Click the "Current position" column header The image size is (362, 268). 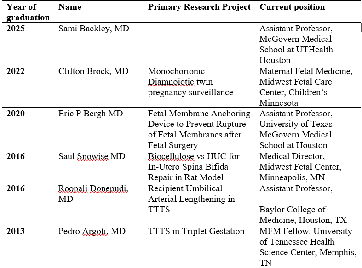[292, 7]
